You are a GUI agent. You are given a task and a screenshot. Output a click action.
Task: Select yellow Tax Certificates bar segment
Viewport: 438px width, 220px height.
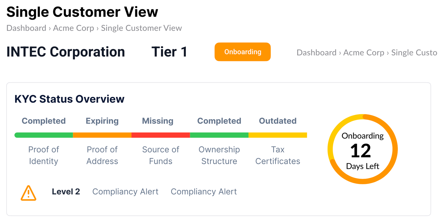coord(278,135)
